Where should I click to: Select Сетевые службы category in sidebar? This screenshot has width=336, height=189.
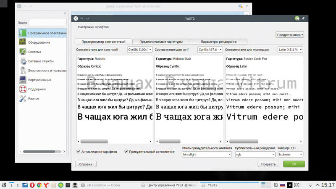coord(42,61)
